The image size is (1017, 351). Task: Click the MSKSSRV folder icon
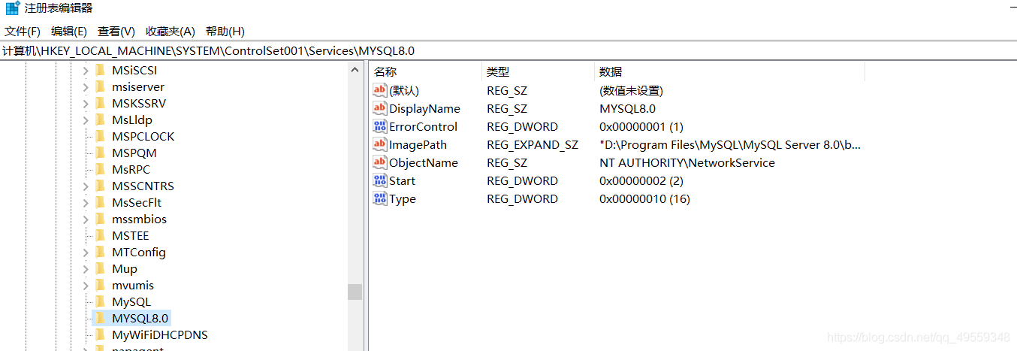(x=100, y=104)
